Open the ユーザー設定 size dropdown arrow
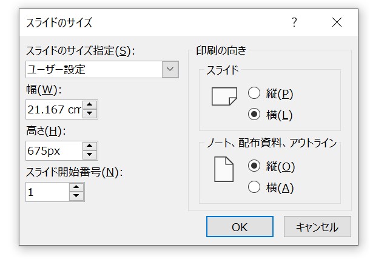The width and height of the screenshot is (370, 259). (170, 69)
